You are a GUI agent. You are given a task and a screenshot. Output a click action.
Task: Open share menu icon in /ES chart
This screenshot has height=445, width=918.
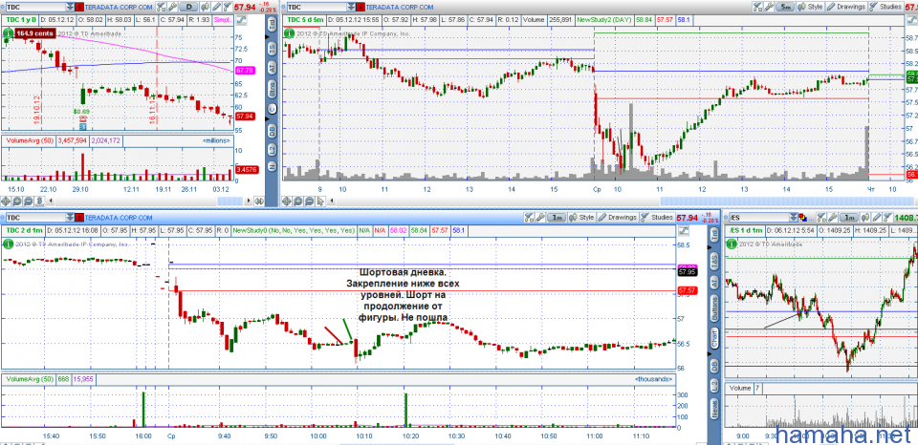821,218
